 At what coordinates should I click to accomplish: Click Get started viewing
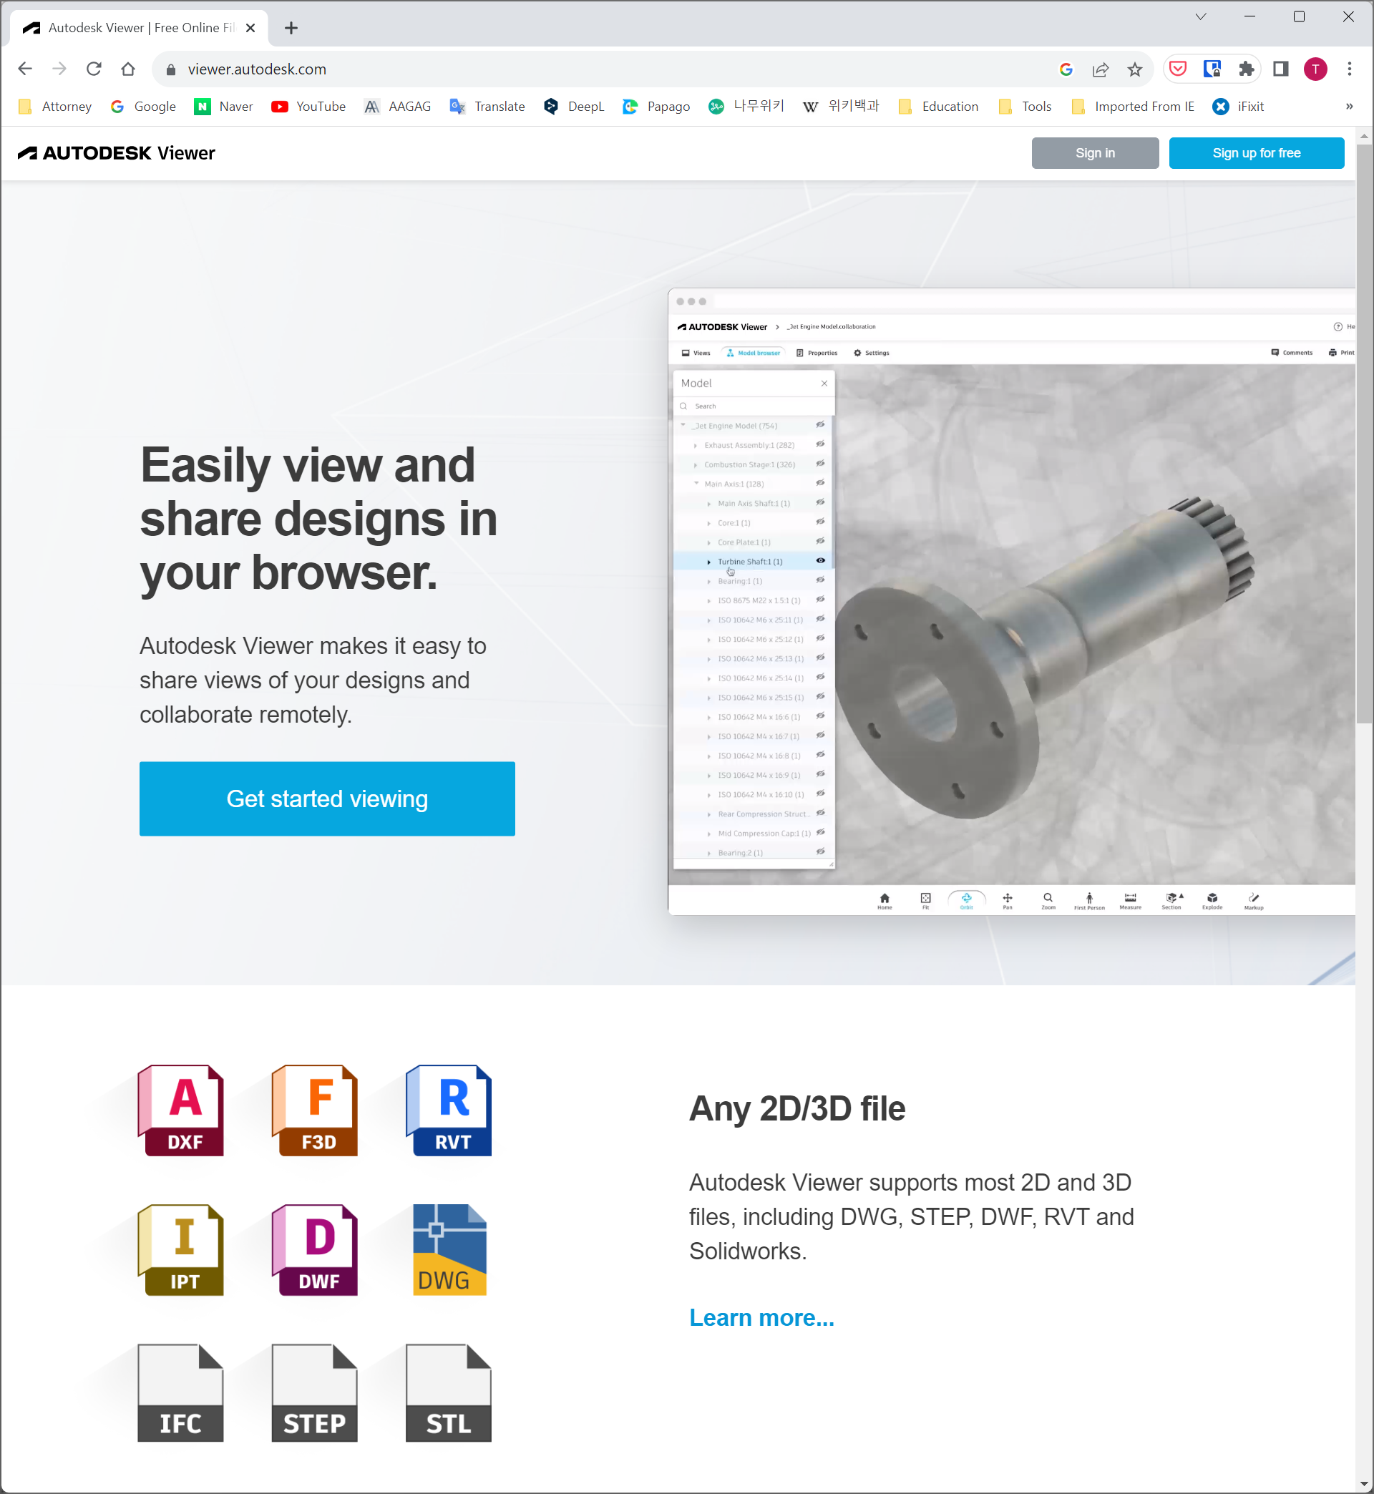327,799
